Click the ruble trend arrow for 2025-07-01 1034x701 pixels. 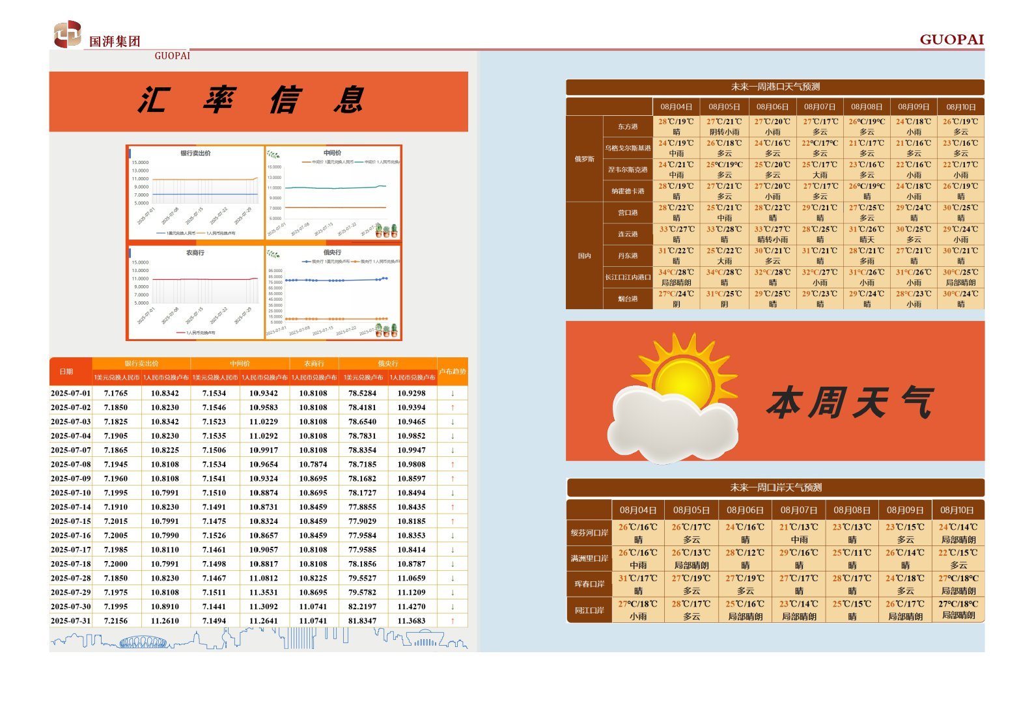(x=453, y=393)
